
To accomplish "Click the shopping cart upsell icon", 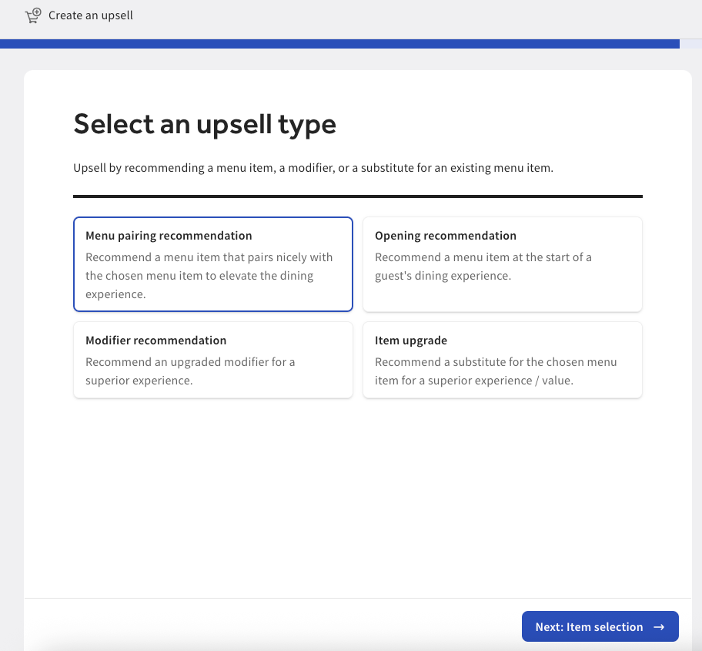I will pos(33,15).
